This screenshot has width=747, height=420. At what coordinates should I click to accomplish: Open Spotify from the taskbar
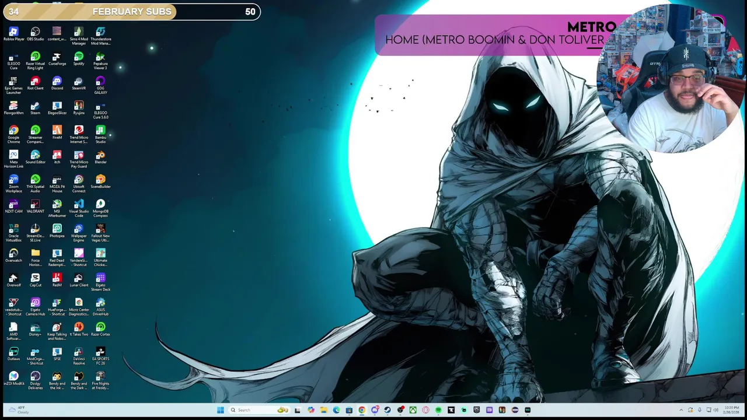click(438, 410)
